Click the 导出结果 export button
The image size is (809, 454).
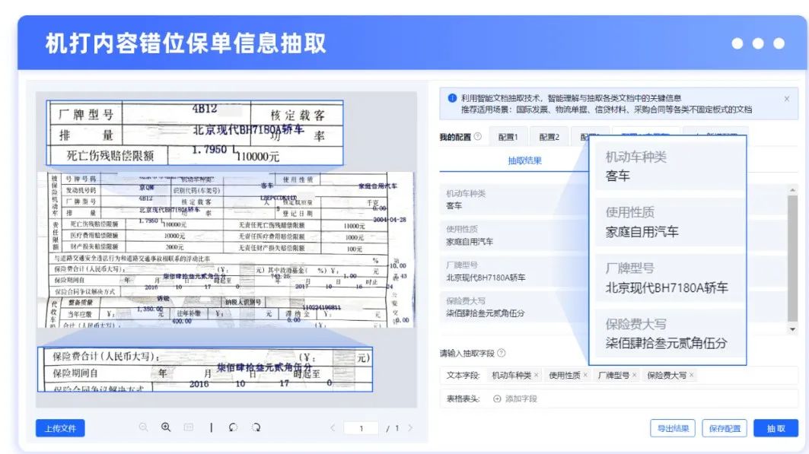click(673, 428)
